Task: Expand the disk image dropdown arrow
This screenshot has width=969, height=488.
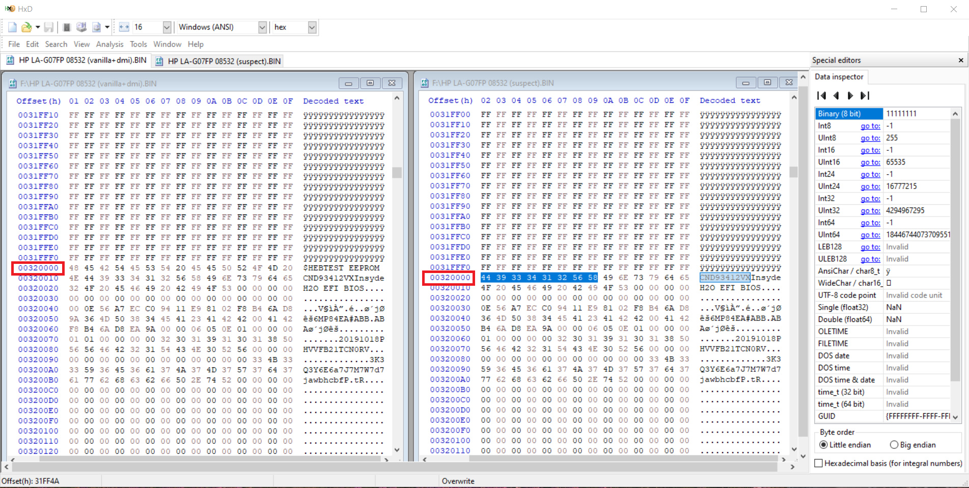Action: pyautogui.click(x=107, y=28)
